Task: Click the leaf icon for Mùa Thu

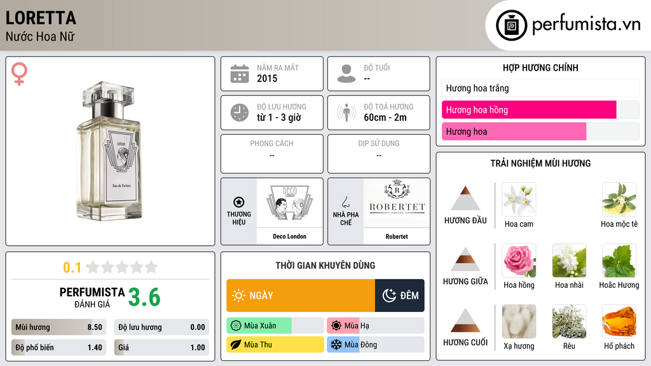Action: (236, 344)
